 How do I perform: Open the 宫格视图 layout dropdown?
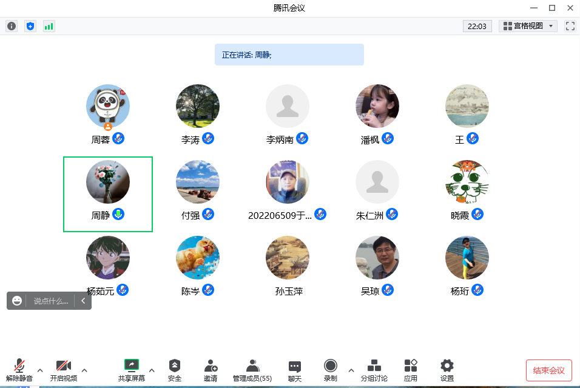click(x=528, y=26)
